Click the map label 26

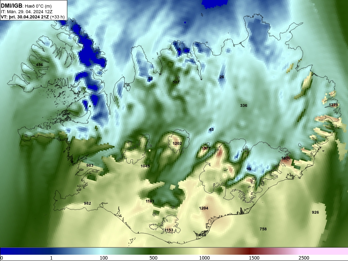[x=221, y=77]
